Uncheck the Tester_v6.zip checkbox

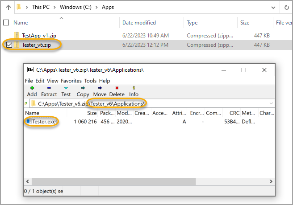[x=9, y=45]
